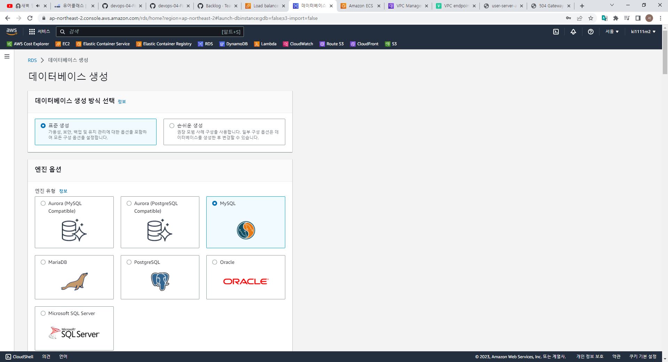Viewport: 668px width, 362px height.
Task: Click 의견 feedback link in footer
Action: [46, 357]
